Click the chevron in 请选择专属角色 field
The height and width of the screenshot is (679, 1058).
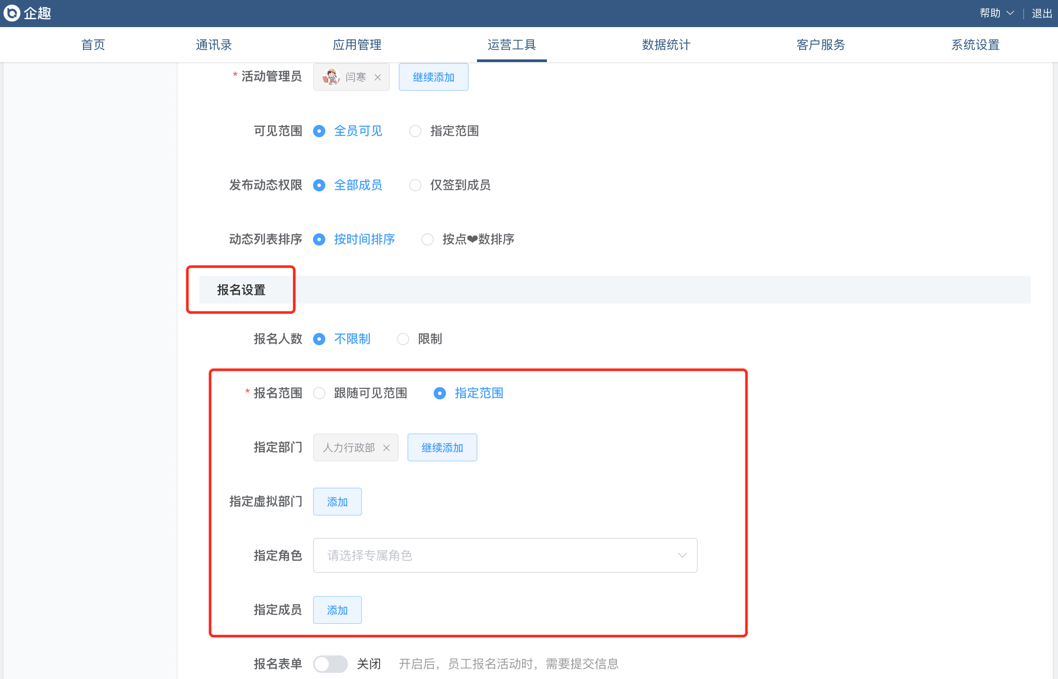click(682, 555)
